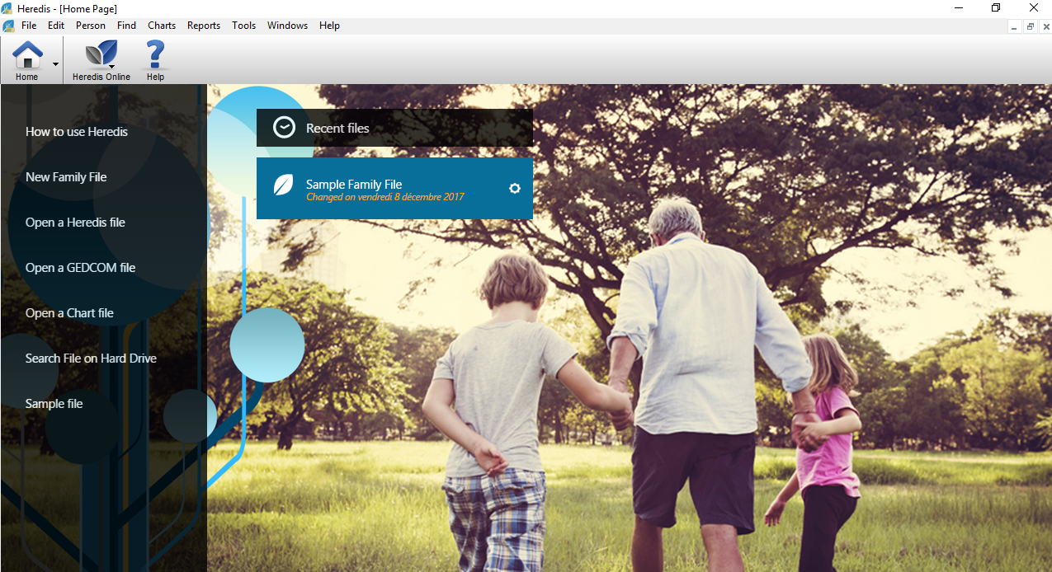1052x572 pixels.
Task: Open the Sample Family File recent entry
Action: click(x=394, y=189)
